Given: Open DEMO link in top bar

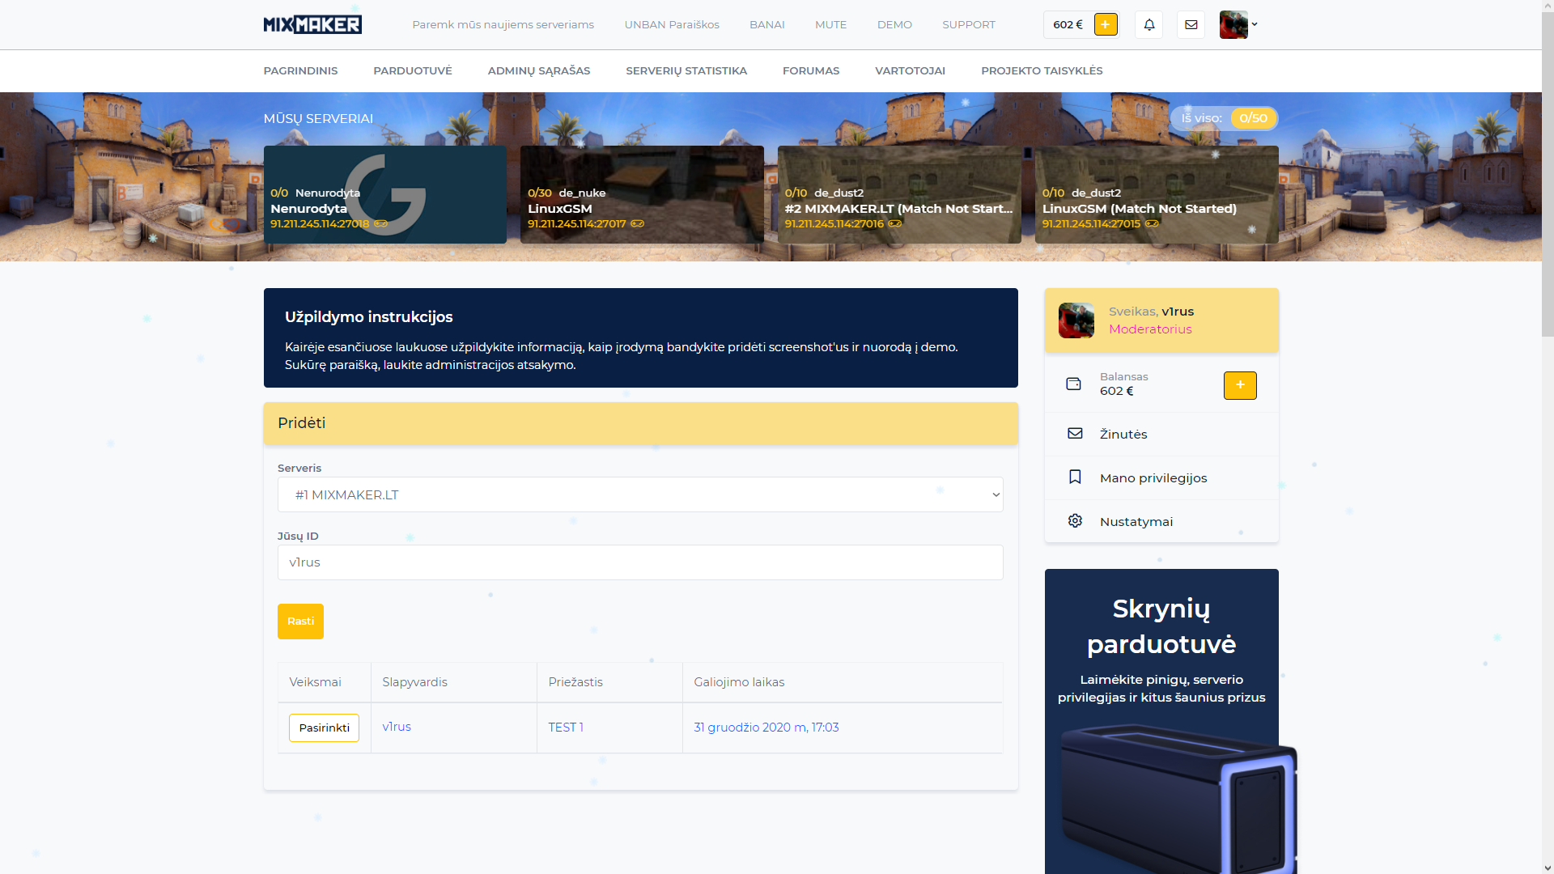Looking at the screenshot, I should (x=894, y=24).
